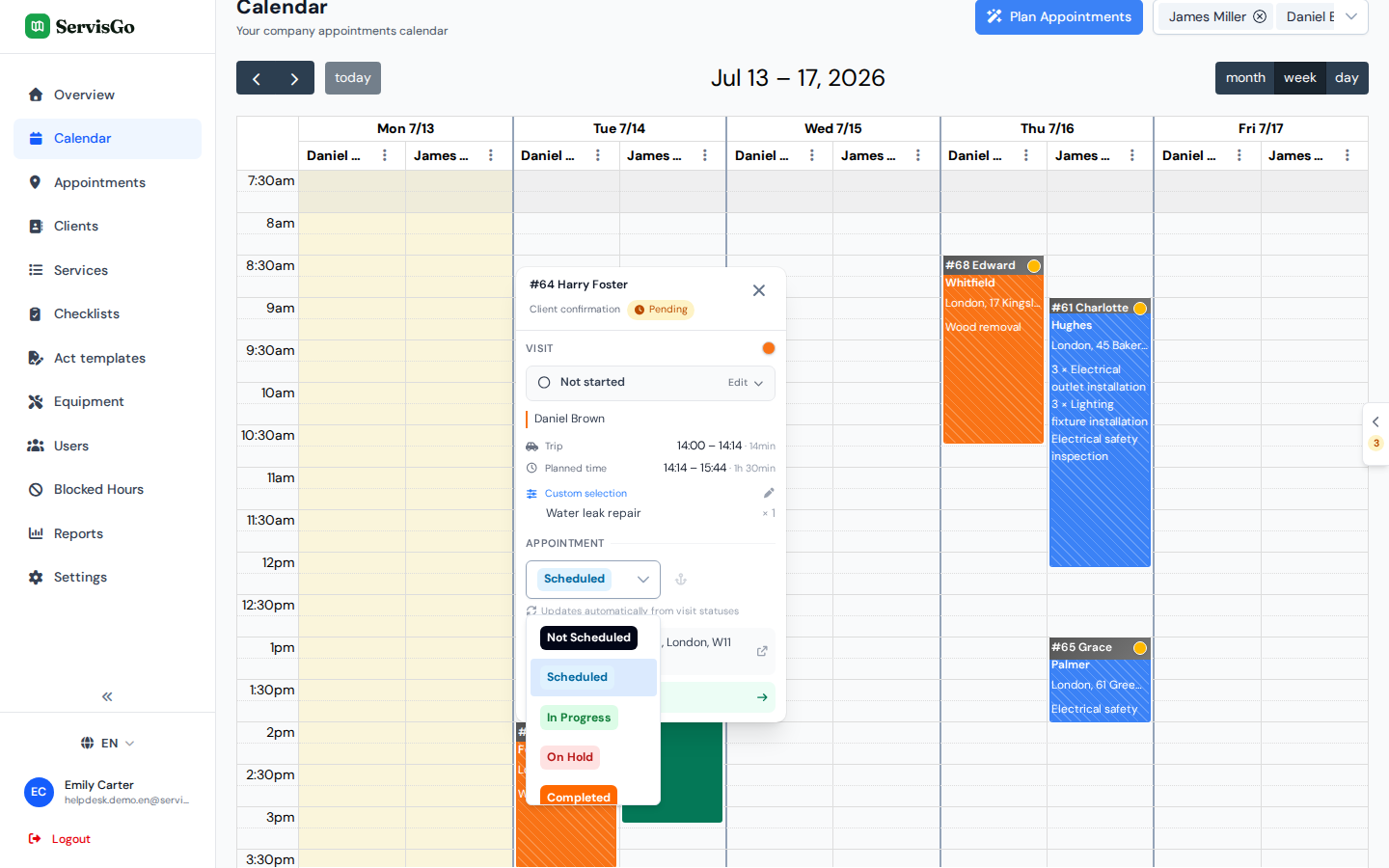
Task: Switch to month view
Action: 1245,78
